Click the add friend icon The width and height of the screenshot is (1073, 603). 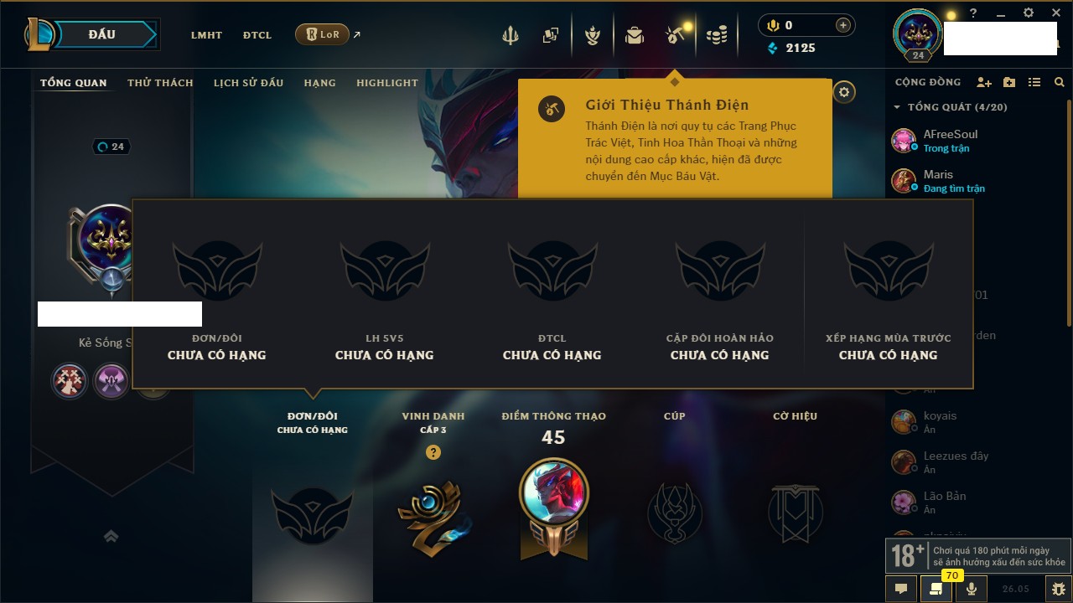(x=984, y=82)
